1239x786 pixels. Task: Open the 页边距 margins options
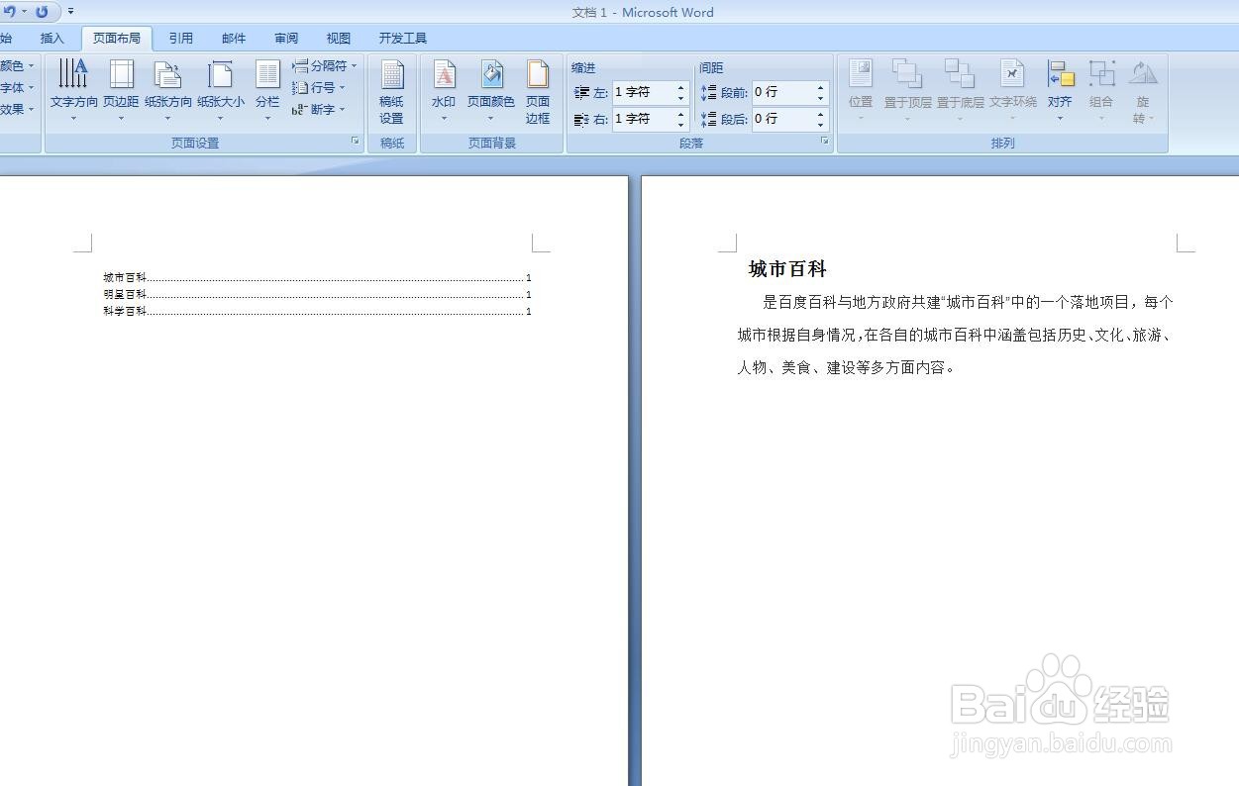(x=120, y=89)
